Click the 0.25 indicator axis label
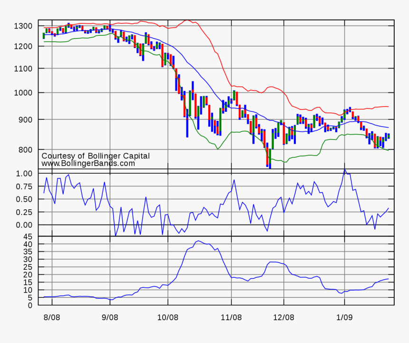This screenshot has width=409, height=343. pyautogui.click(x=24, y=212)
